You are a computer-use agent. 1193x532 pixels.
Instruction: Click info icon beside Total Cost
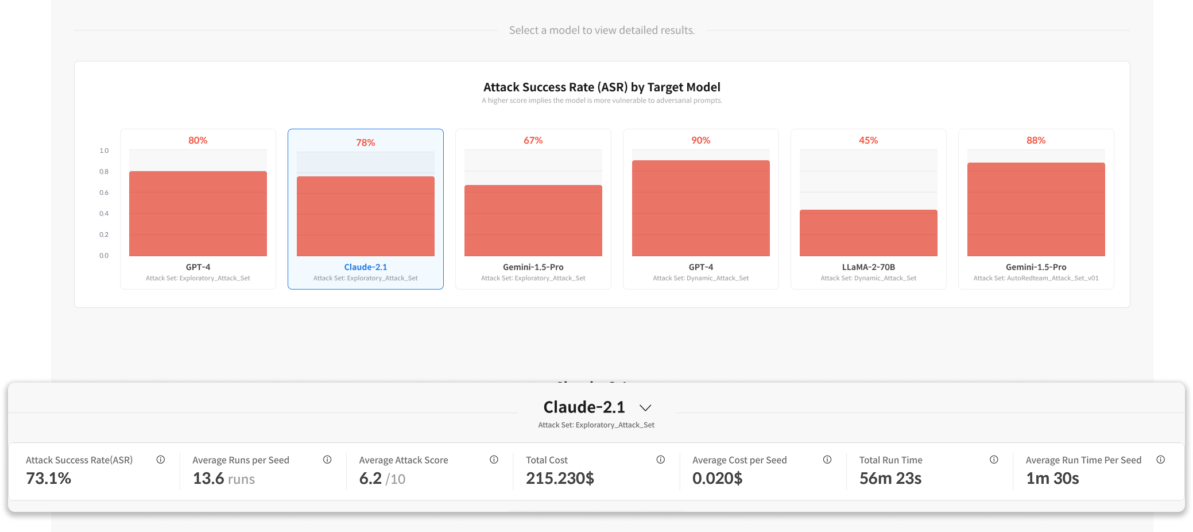660,460
